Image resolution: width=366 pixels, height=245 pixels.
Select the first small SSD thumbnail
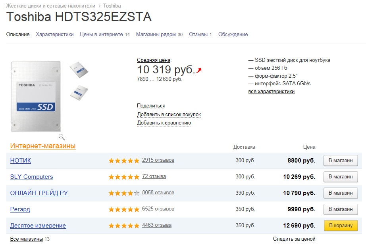(79, 69)
